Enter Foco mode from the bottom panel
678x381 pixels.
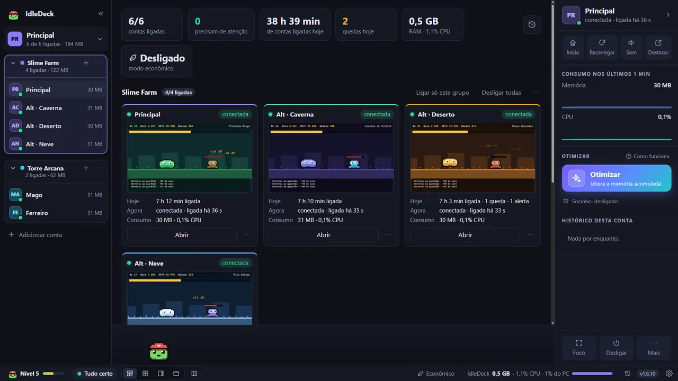pos(579,348)
